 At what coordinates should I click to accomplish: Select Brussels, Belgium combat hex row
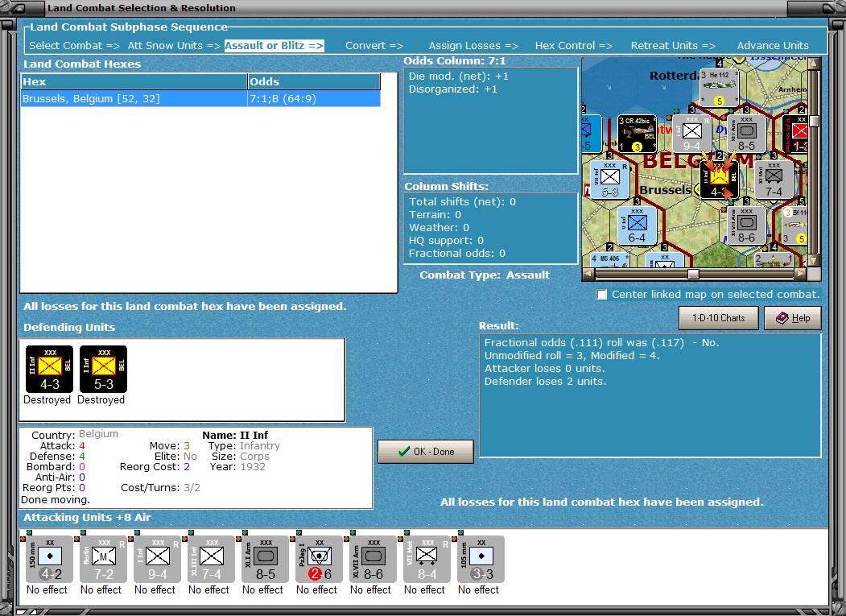coord(200,99)
